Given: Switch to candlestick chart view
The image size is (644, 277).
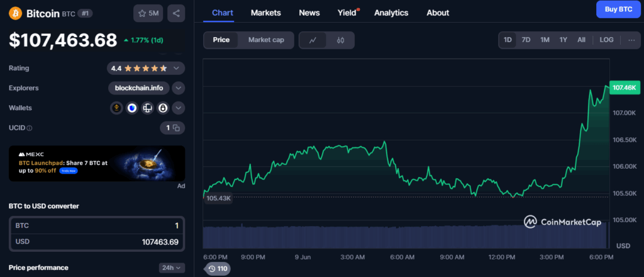Looking at the screenshot, I should [341, 40].
